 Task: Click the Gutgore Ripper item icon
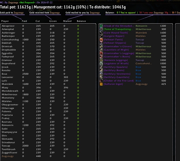click(101, 36)
